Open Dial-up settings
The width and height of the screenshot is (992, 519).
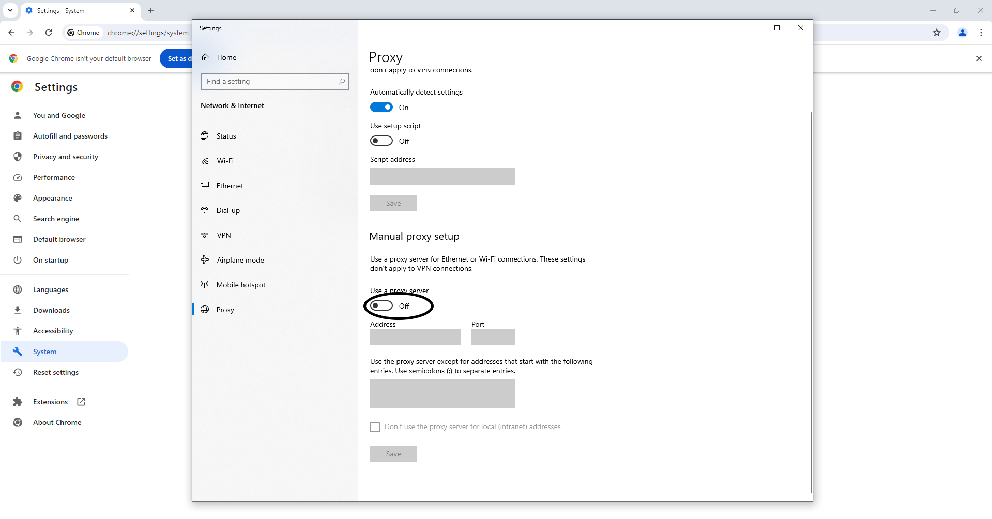227,210
